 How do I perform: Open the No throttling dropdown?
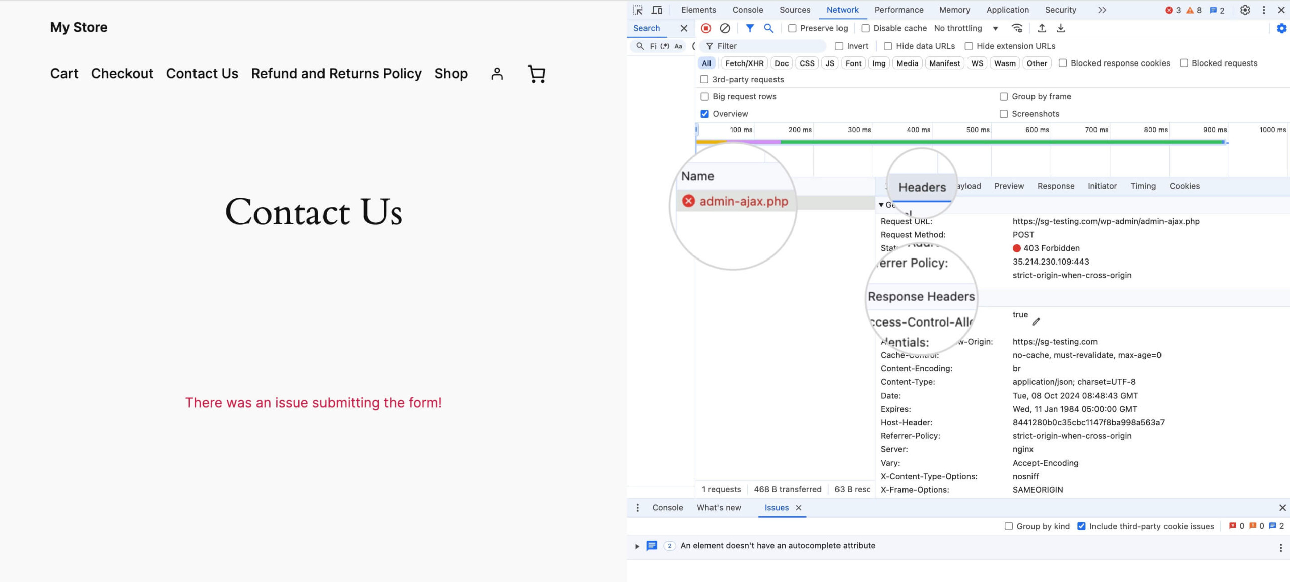point(965,28)
